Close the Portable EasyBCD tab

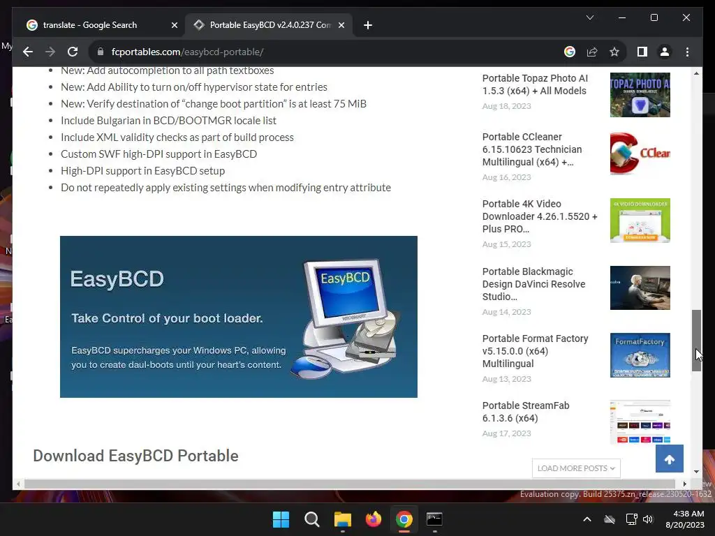click(341, 25)
